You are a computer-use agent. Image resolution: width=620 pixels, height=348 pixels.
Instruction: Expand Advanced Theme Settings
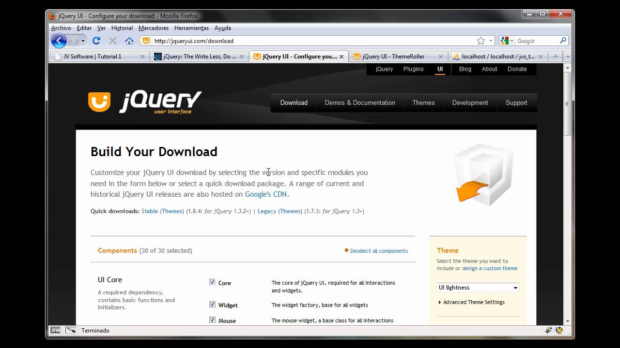[x=472, y=302]
